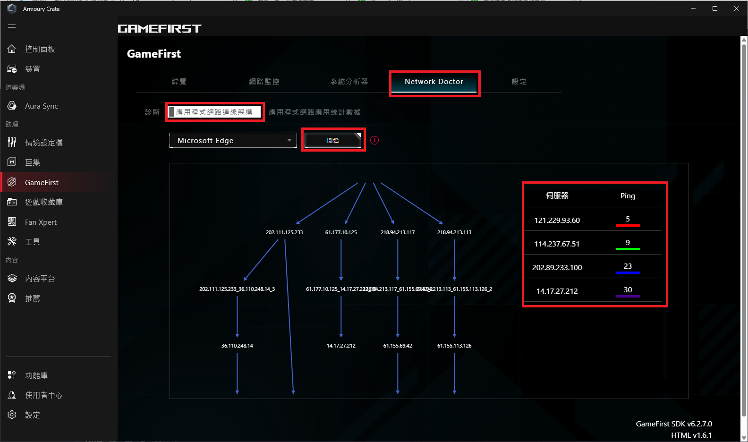Click the Ping value 9 with green bar

click(628, 243)
